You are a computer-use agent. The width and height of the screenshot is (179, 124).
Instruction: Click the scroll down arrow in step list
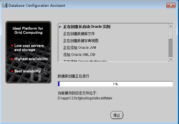click(x=171, y=59)
